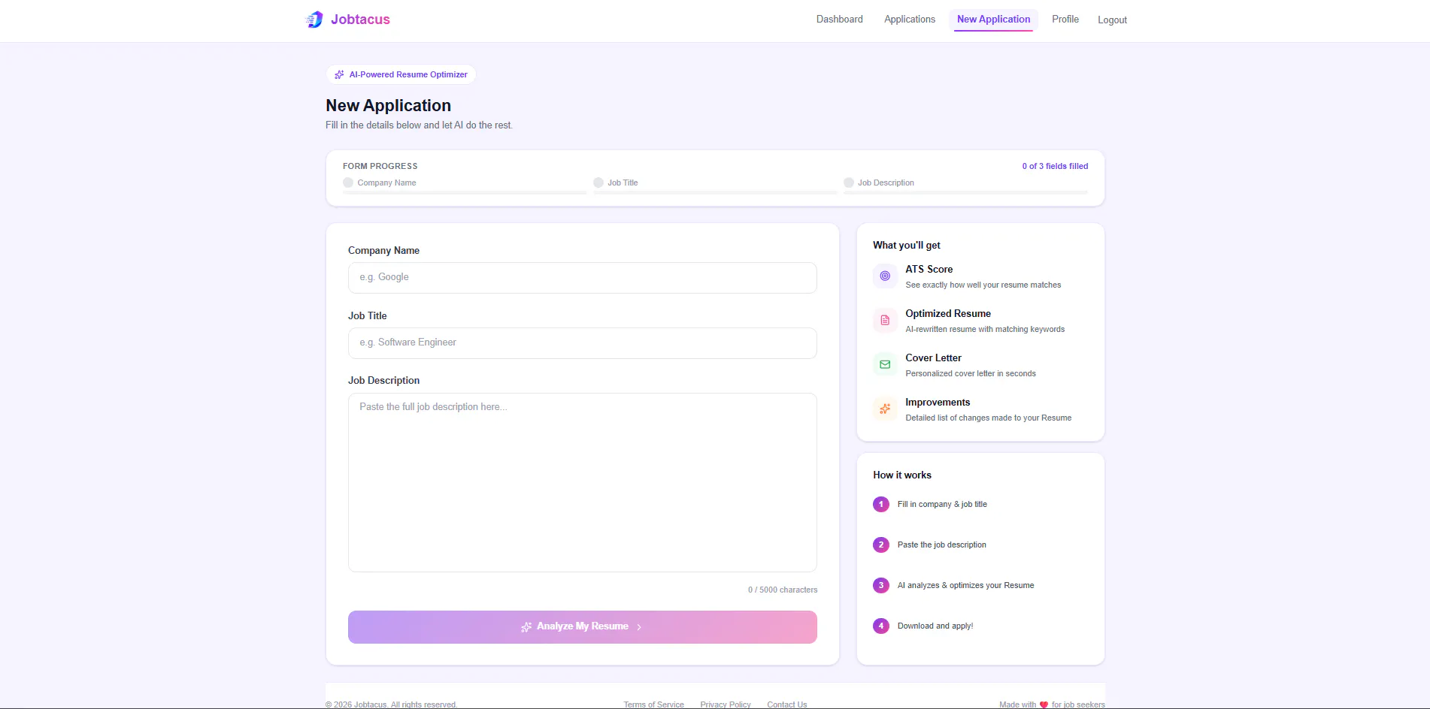Click the '0 / 5000 characters' counter

coord(783,590)
